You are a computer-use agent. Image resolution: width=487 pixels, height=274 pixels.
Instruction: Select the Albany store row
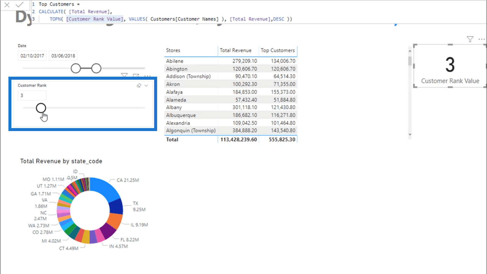click(x=231, y=107)
